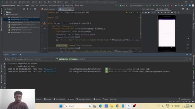Open the Layout Inspector tool window
Screen dimensions: 195x109
coord(185,99)
